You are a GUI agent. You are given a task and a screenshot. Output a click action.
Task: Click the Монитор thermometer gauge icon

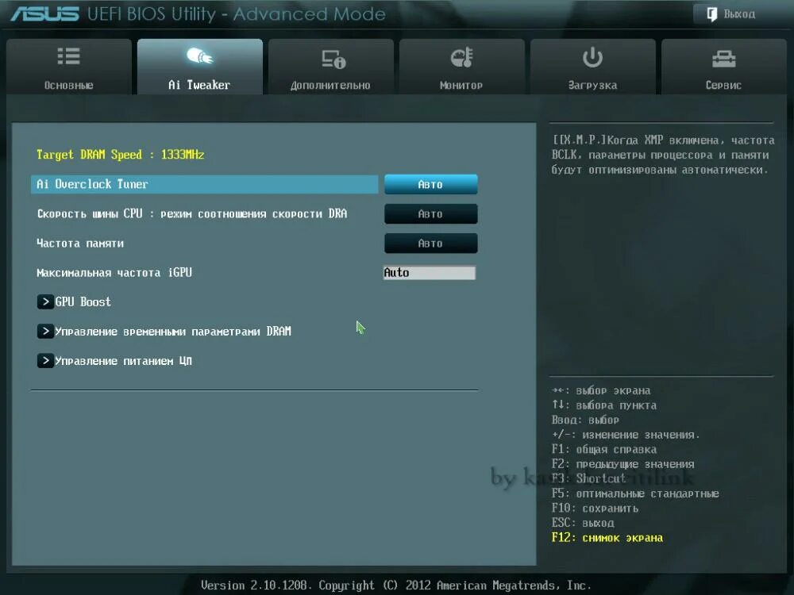[462, 57]
